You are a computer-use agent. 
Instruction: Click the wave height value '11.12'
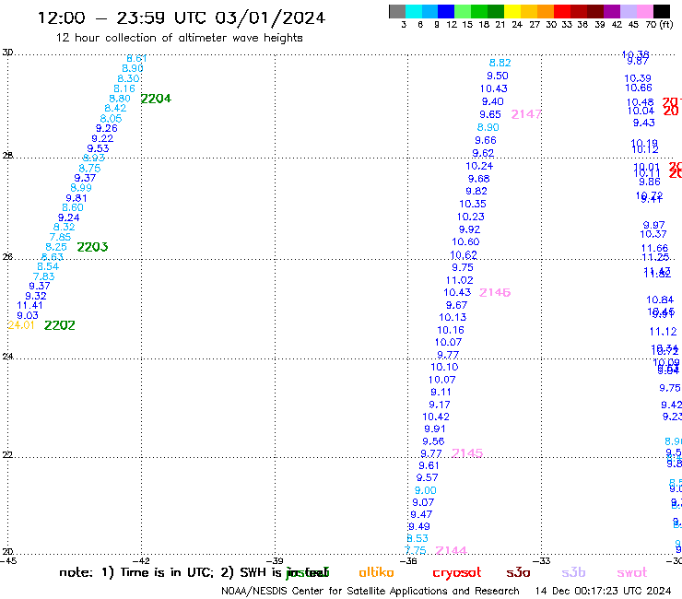coord(663,332)
